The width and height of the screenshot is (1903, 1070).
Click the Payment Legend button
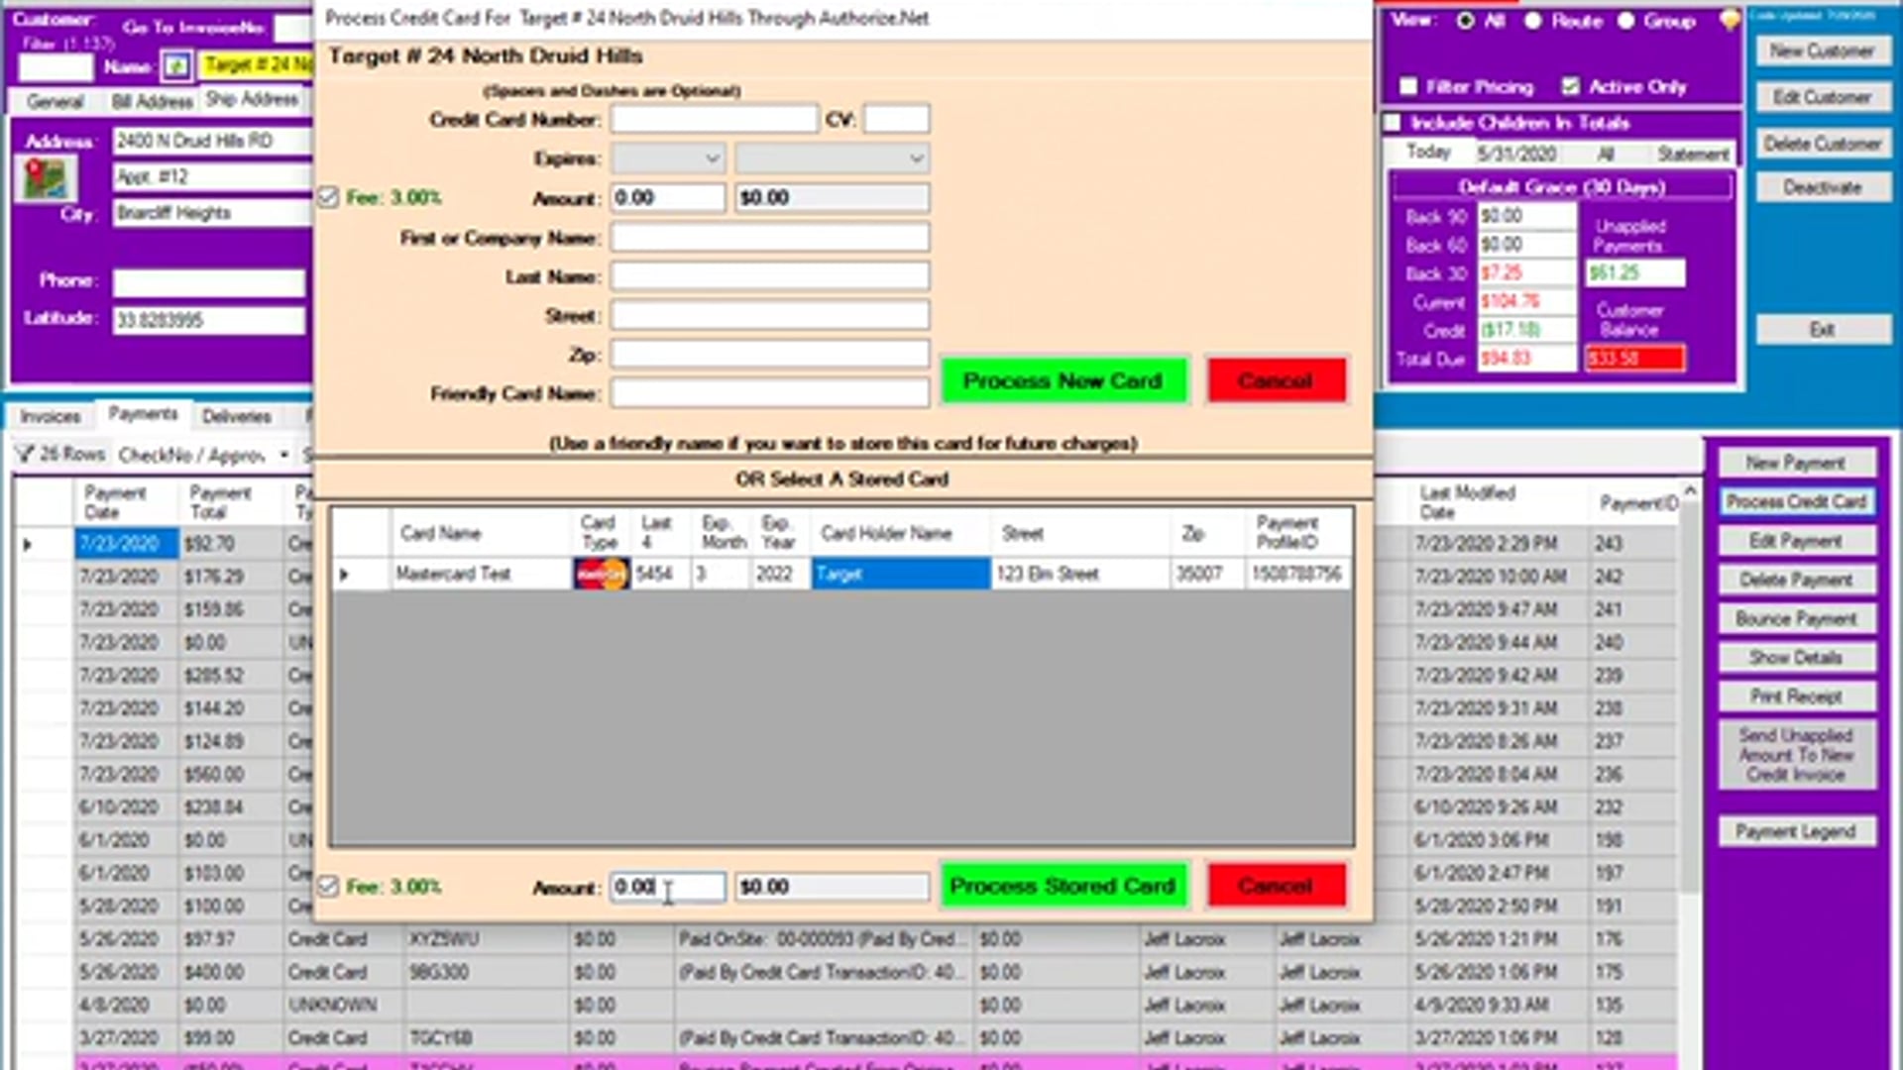point(1796,831)
